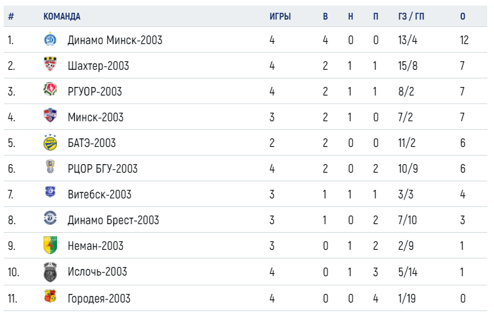Click the ГЗ / ГП column header
This screenshot has width=494, height=316.
(x=411, y=17)
